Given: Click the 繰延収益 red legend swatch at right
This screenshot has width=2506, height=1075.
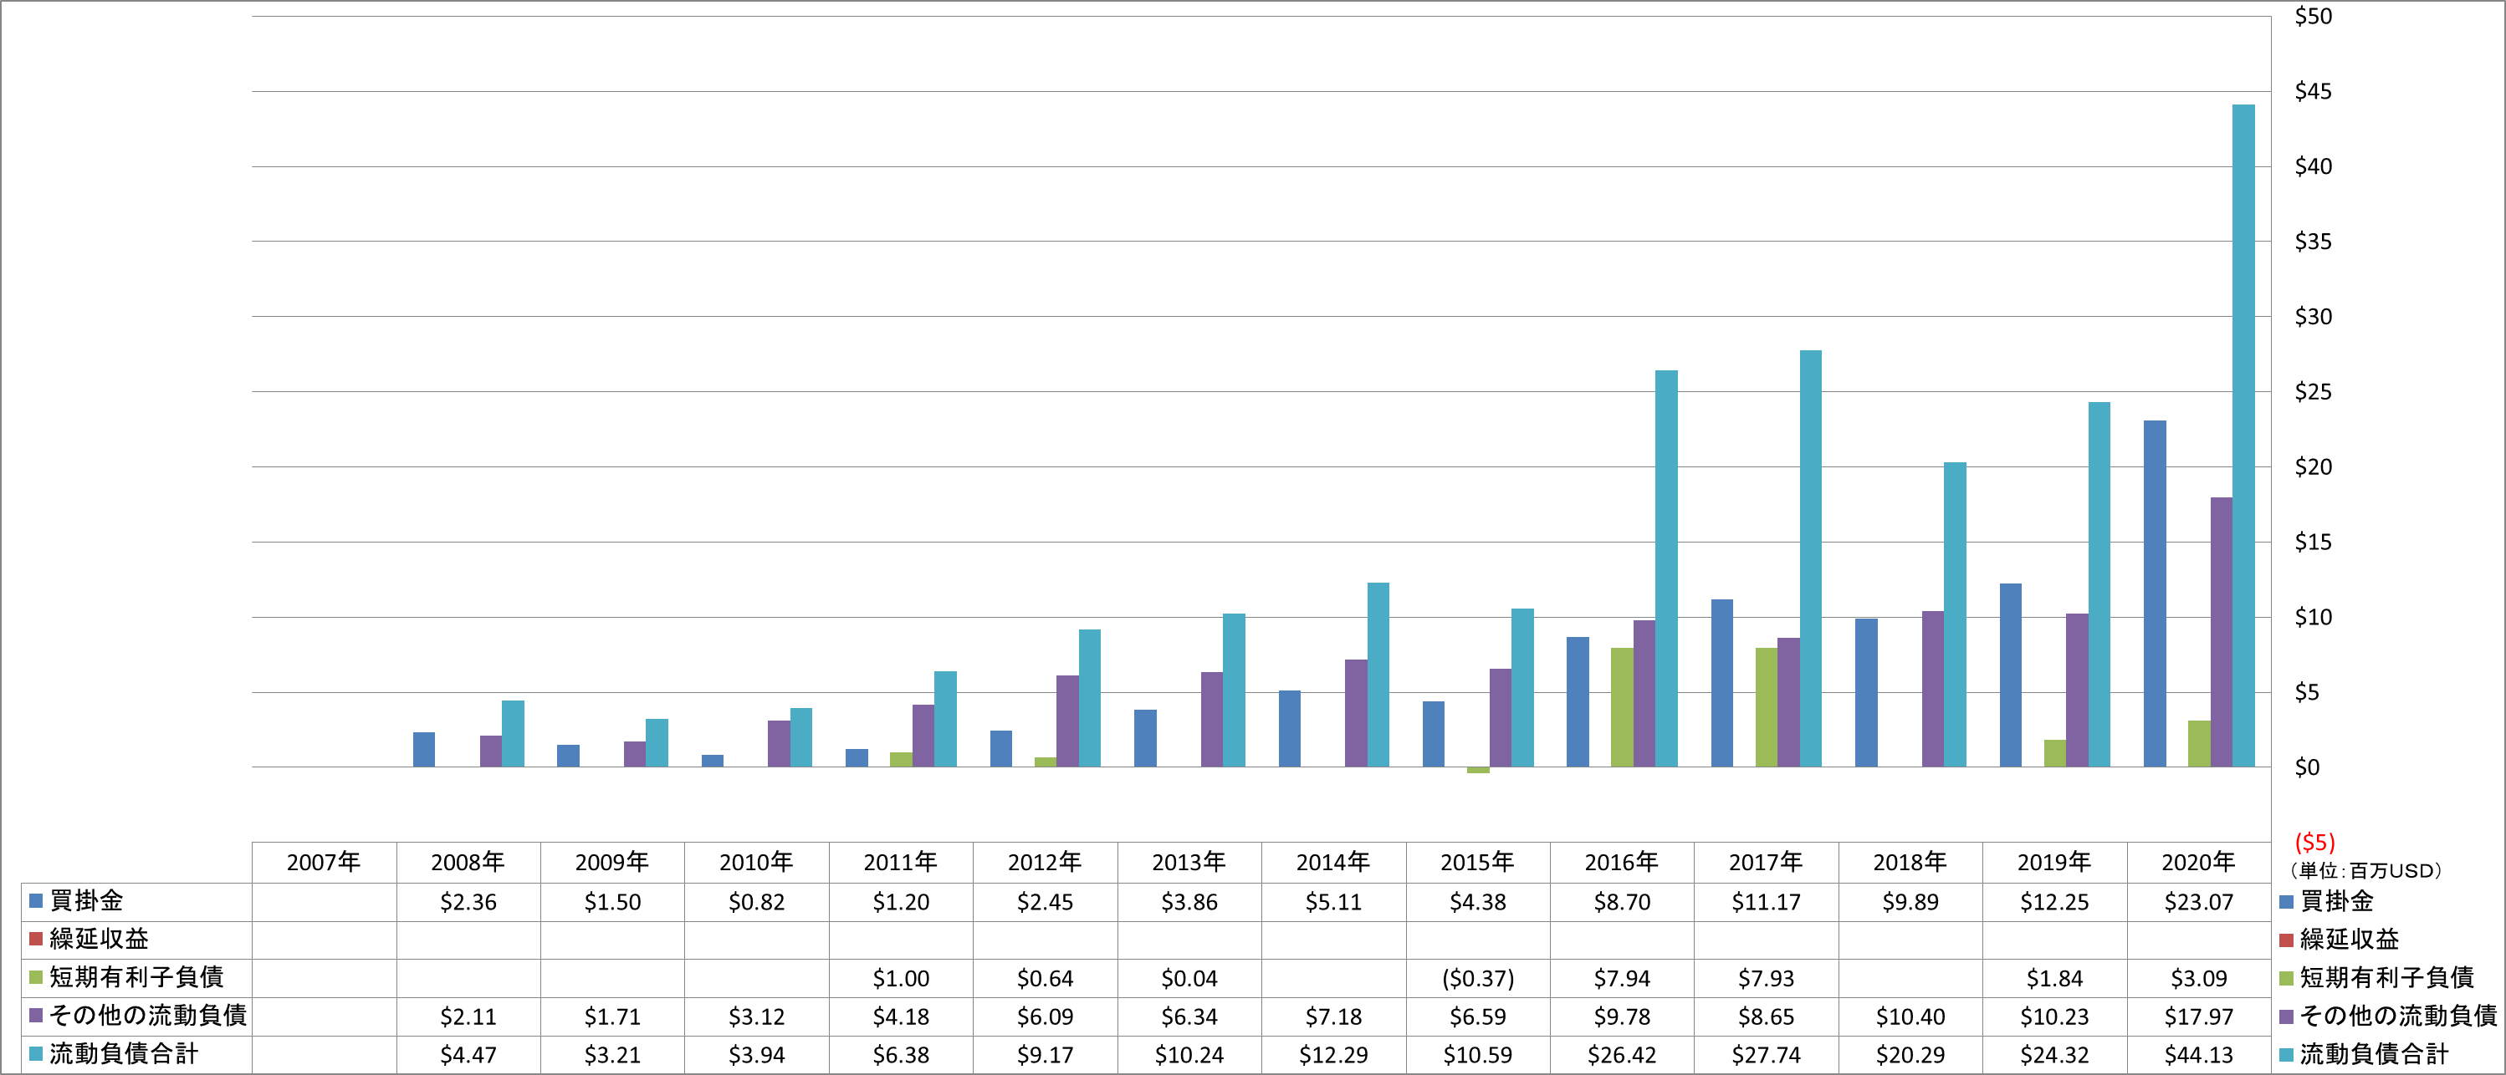Looking at the screenshot, I should (2287, 940).
